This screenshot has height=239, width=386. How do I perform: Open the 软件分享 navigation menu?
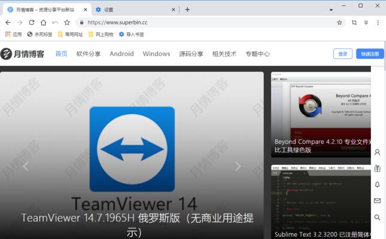89,54
